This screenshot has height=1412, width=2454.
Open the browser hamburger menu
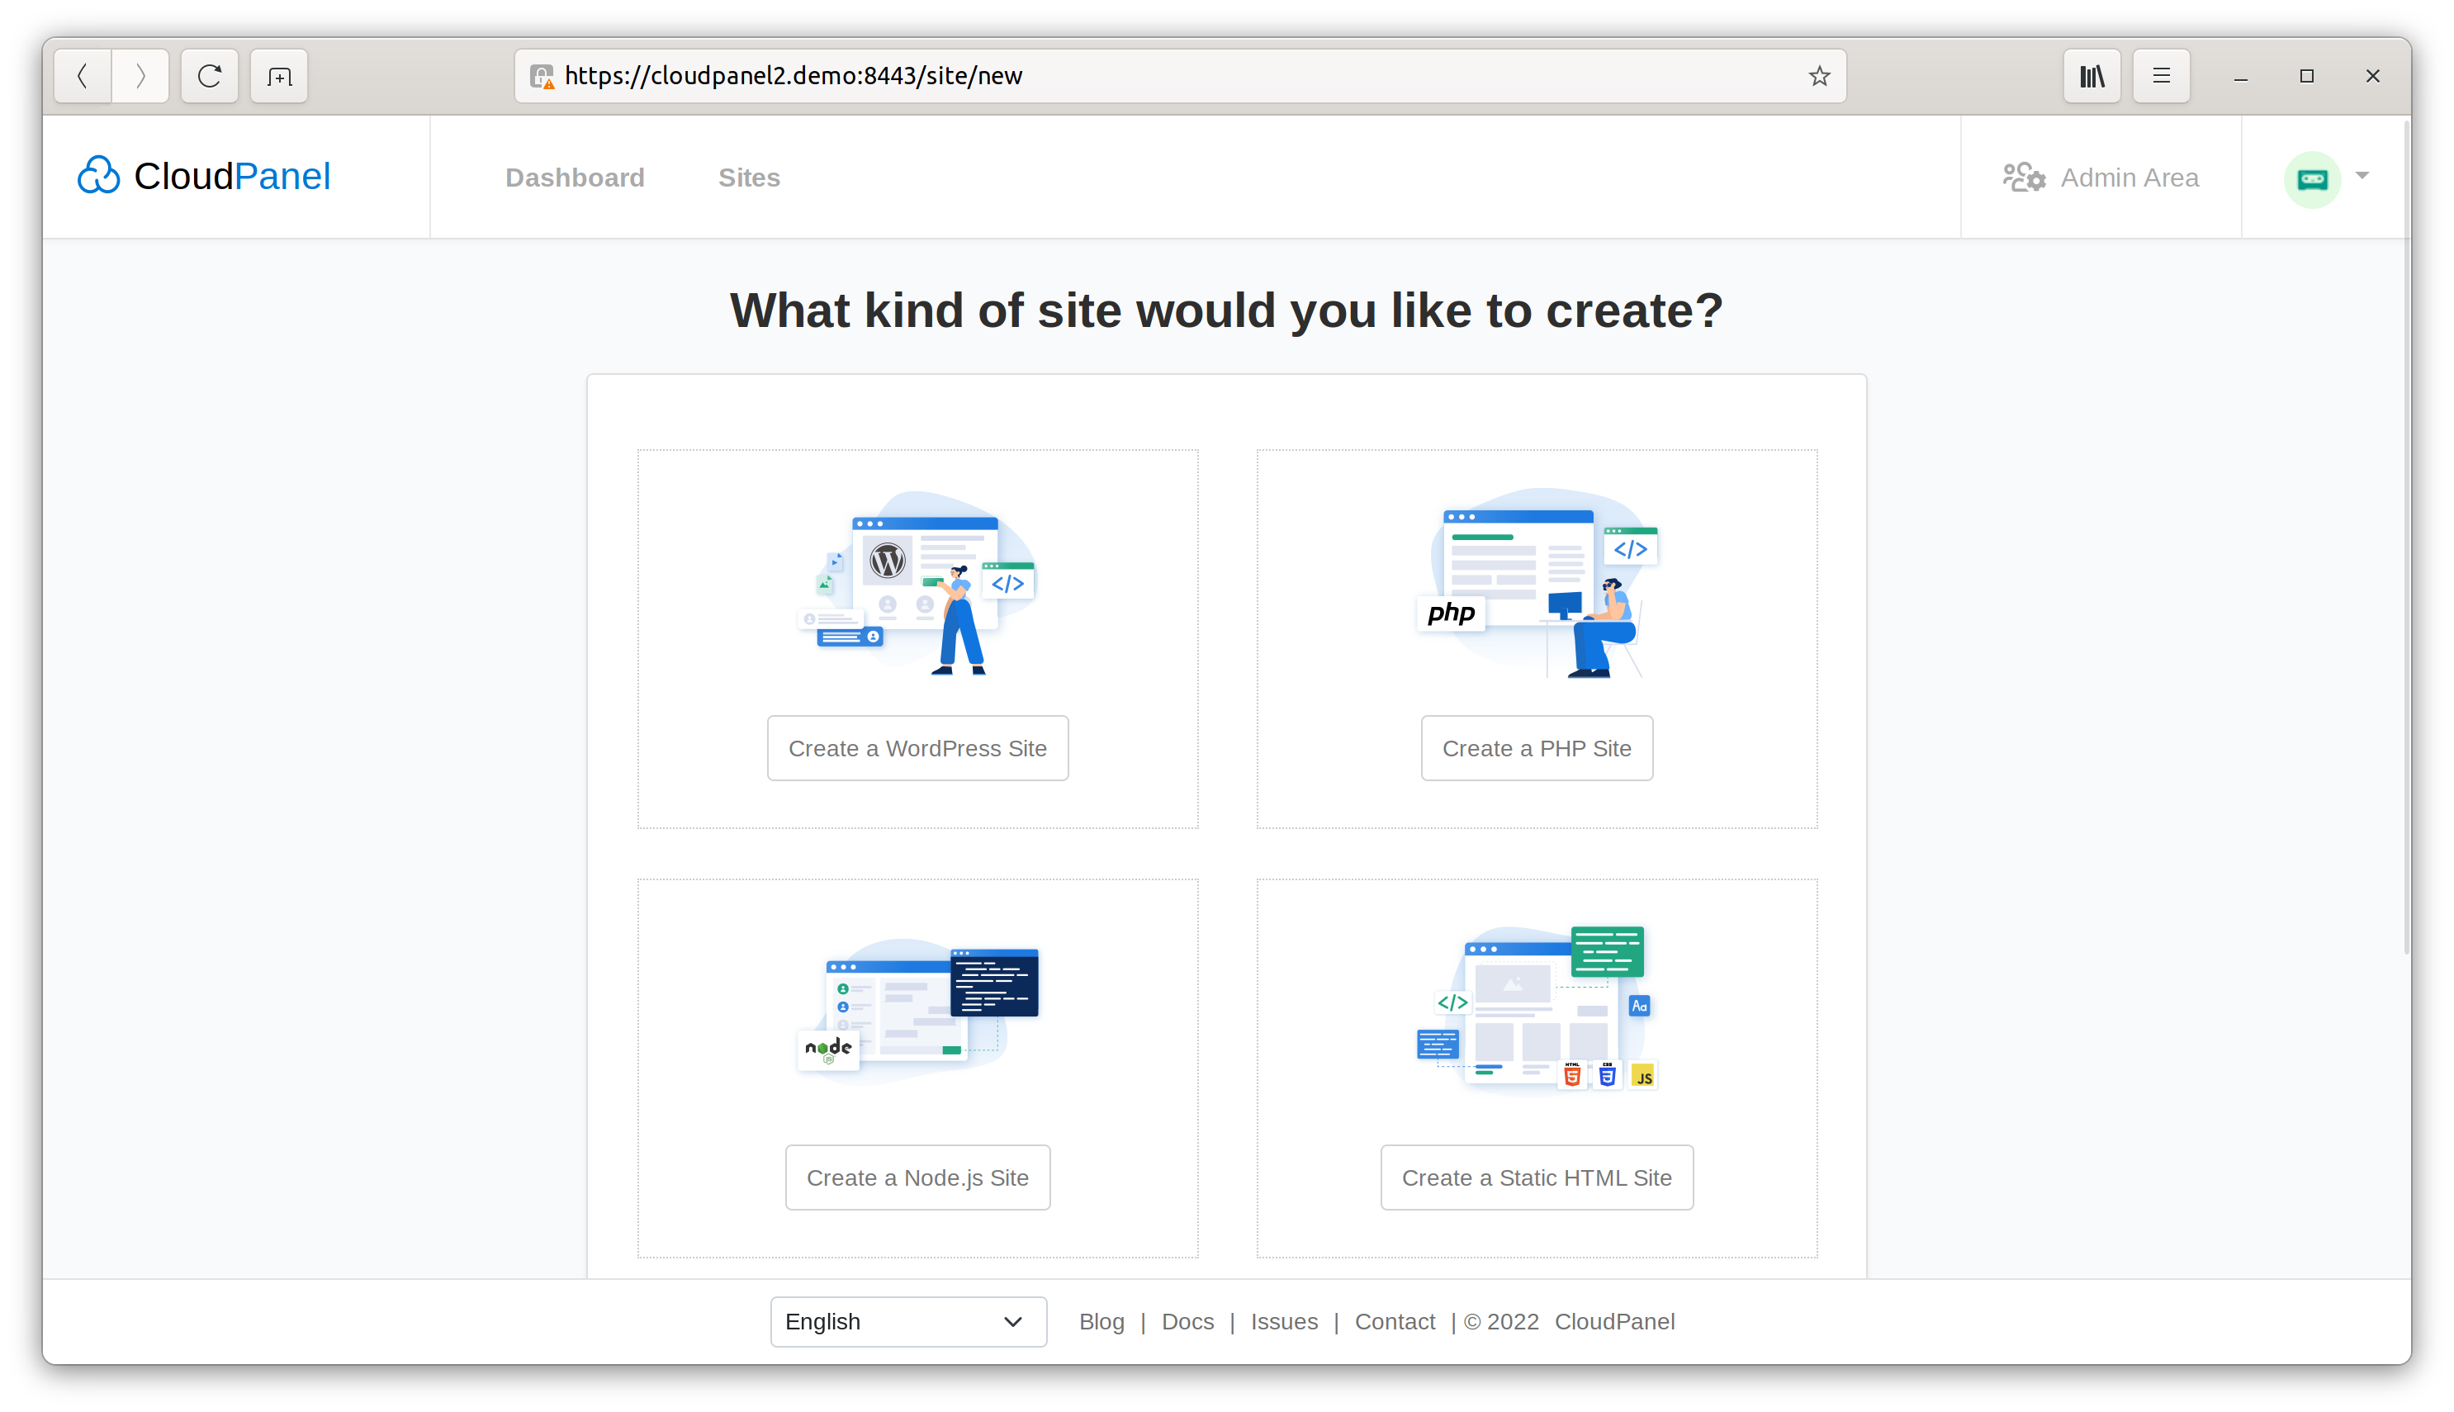(2161, 76)
